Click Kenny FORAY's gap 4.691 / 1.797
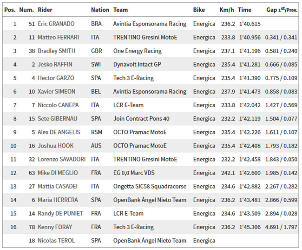This screenshot has width=302, height=250. point(281,227)
